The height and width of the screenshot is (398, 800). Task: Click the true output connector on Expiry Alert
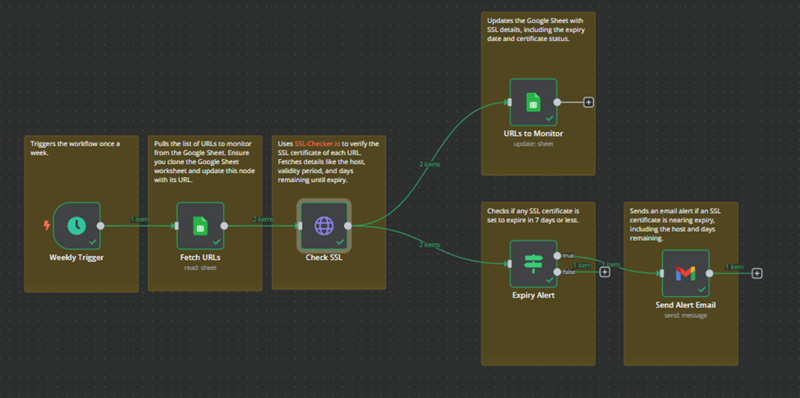(558, 255)
